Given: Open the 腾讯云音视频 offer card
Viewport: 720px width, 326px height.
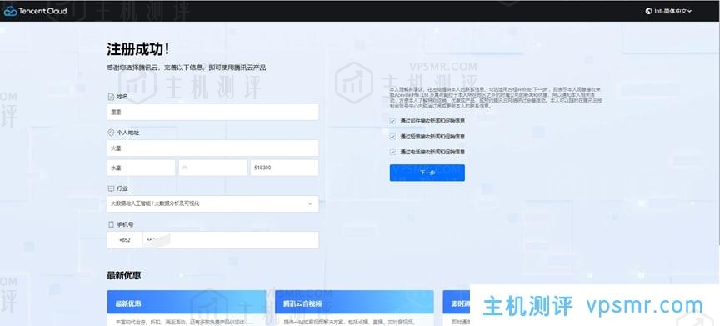Looking at the screenshot, I should coord(354,308).
